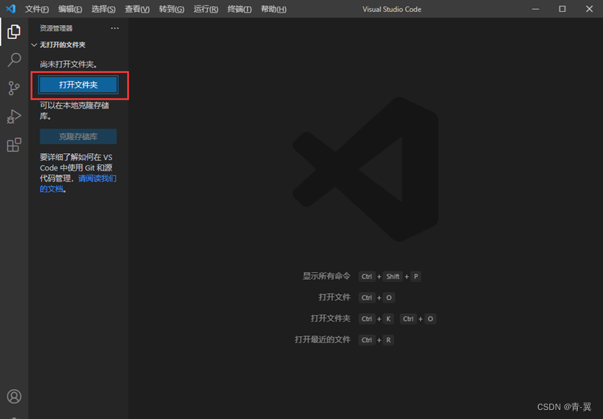Image resolution: width=603 pixels, height=419 pixels.
Task: Open the explorer's three-dot more actions menu
Action: click(114, 28)
